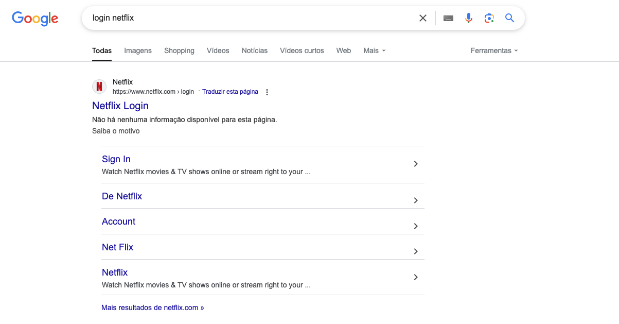Open the Account sitelink
This screenshot has width=619, height=324.
pos(118,221)
